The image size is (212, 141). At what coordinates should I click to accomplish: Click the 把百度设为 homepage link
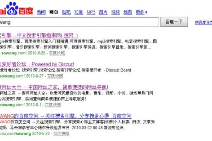(204, 23)
